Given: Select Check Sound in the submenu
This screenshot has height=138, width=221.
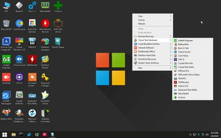Looking at the screenshot, I should point(192,52).
